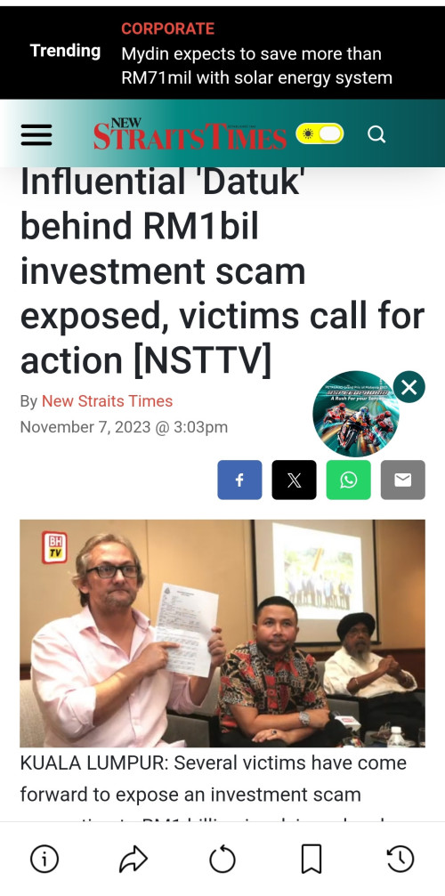Screen dimensions: 445x896
Task: Open the floating motorcycle race advertisement
Action: [x=355, y=414]
